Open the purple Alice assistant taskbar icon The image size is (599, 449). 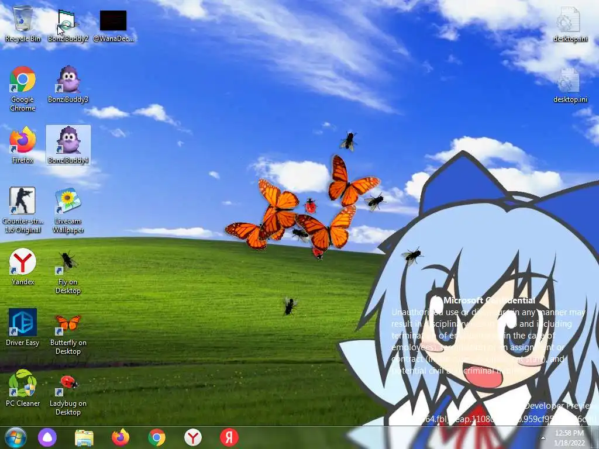point(47,437)
